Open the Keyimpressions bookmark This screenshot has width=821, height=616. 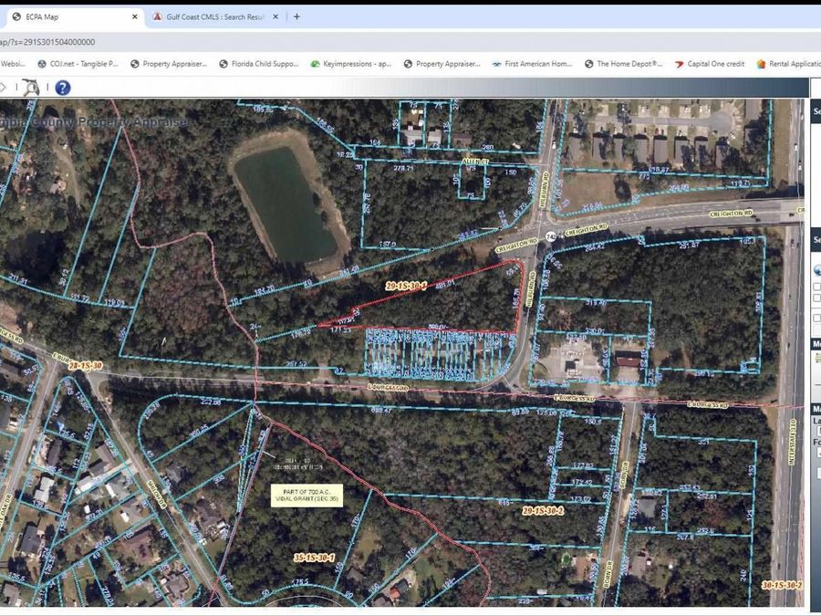pyautogui.click(x=351, y=64)
